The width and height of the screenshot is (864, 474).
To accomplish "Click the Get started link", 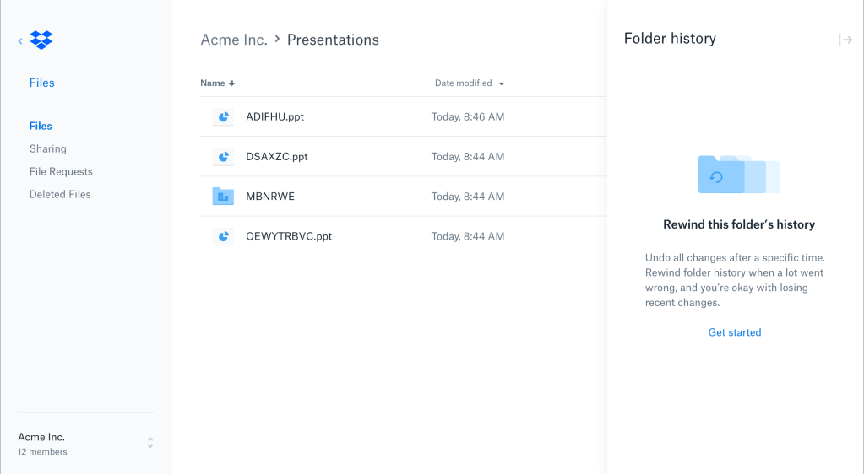I will click(x=735, y=332).
